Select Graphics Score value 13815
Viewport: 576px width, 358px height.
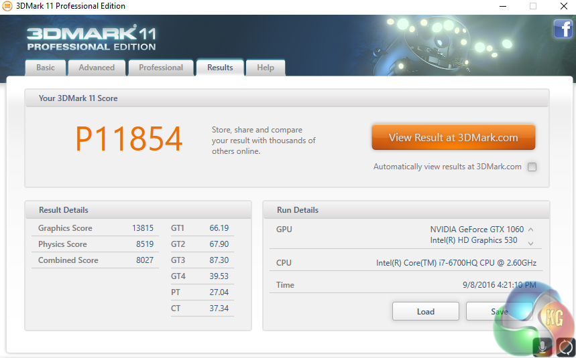point(143,228)
